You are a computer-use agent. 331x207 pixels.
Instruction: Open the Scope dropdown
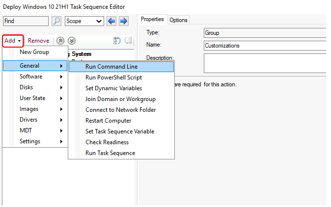[84, 21]
